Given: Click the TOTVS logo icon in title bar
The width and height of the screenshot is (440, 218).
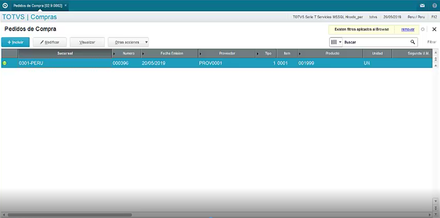Looking at the screenshot, I should [5, 5].
